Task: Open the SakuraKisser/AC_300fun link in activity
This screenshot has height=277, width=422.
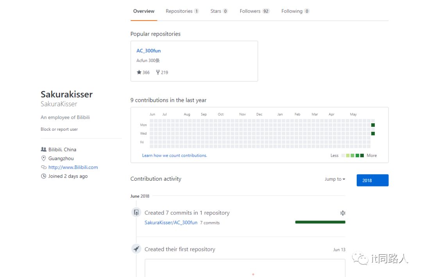Action: [x=171, y=222]
